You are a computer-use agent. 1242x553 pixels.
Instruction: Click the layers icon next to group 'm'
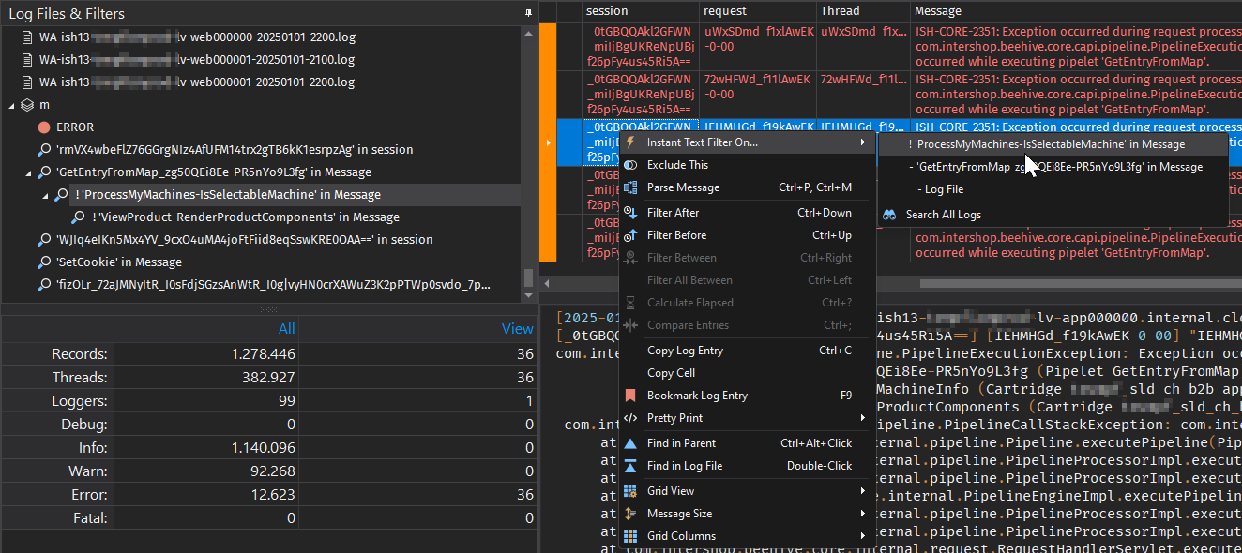coord(27,105)
